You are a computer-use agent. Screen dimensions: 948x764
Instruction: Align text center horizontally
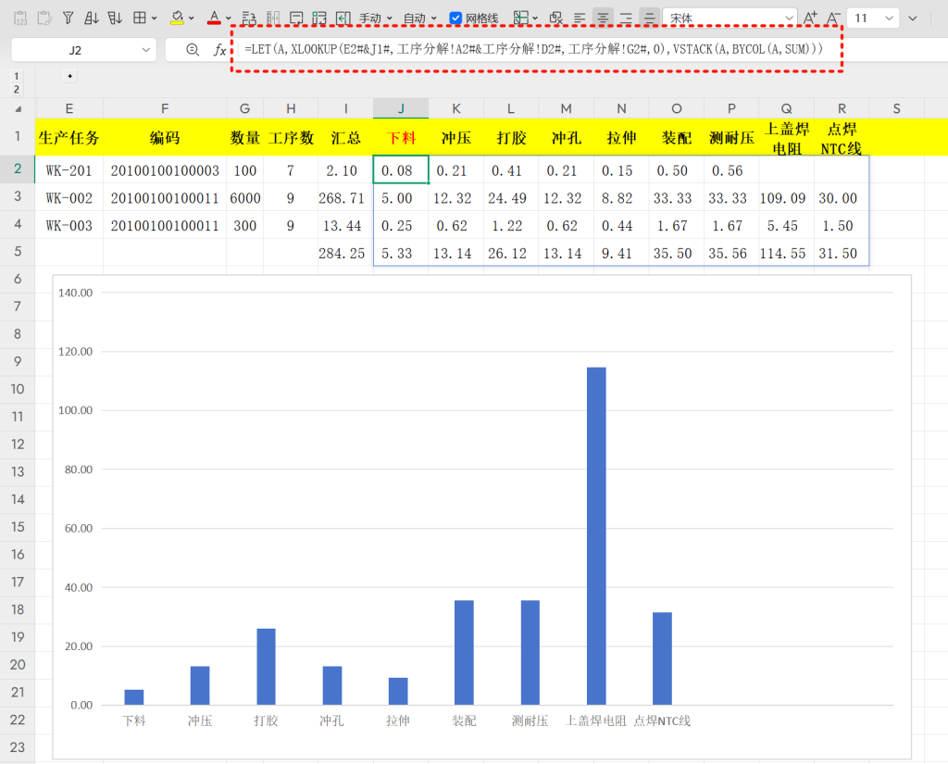tap(603, 19)
